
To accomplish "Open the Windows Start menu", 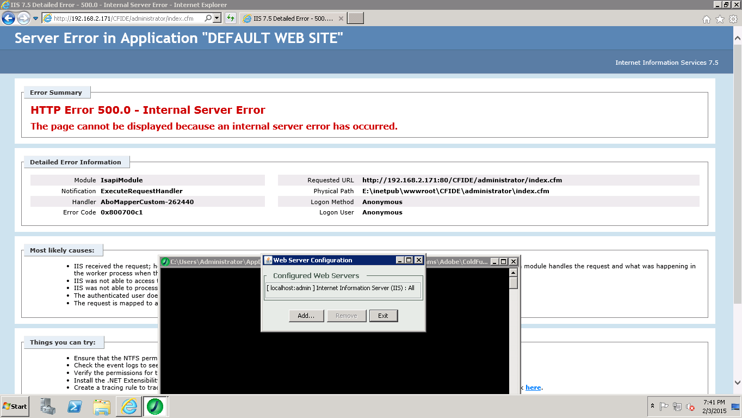I will tap(15, 406).
